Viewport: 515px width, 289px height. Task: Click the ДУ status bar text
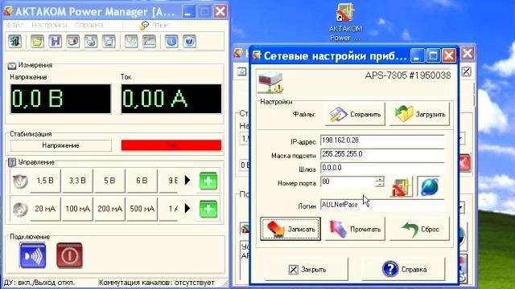coord(39,283)
